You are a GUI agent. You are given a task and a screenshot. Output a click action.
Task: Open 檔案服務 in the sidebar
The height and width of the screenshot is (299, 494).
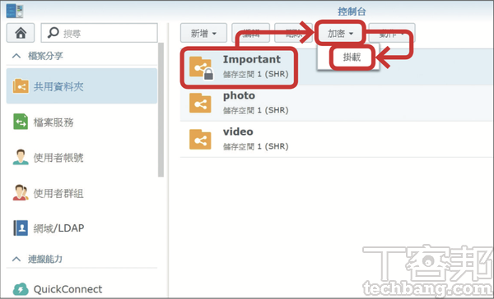pyautogui.click(x=82, y=122)
